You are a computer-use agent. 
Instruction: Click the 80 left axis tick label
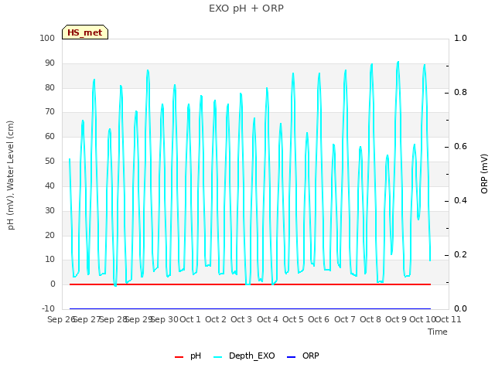click(49, 87)
